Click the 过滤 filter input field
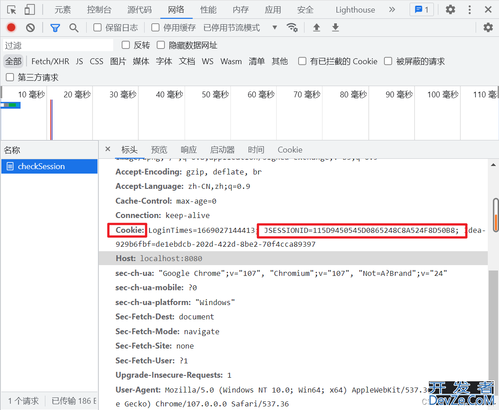 (x=58, y=45)
